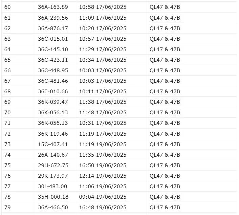Select plate number 36C-015.01
The height and width of the screenshot is (215, 239).
tap(53, 39)
